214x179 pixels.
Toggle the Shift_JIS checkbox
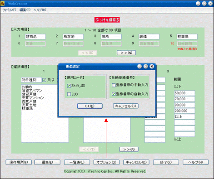click(x=69, y=86)
